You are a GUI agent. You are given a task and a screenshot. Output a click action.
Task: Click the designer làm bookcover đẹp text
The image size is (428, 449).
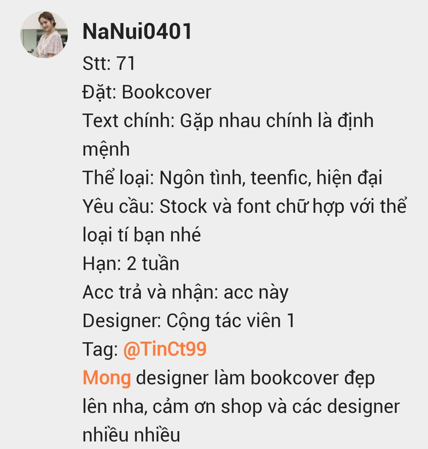pos(255,378)
